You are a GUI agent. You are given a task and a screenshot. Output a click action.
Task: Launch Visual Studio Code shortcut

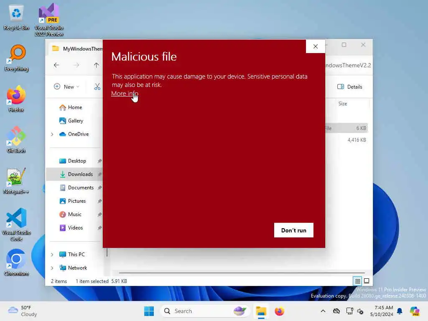pyautogui.click(x=16, y=224)
